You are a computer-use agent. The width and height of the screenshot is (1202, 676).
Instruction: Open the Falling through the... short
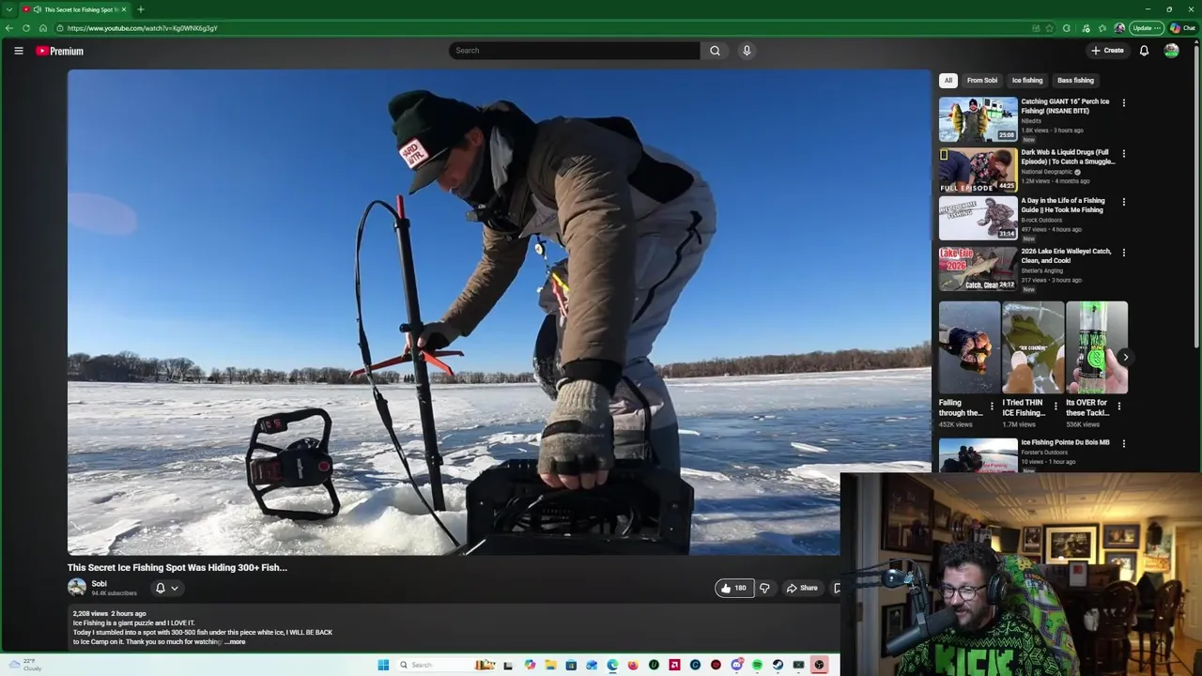[x=969, y=347]
